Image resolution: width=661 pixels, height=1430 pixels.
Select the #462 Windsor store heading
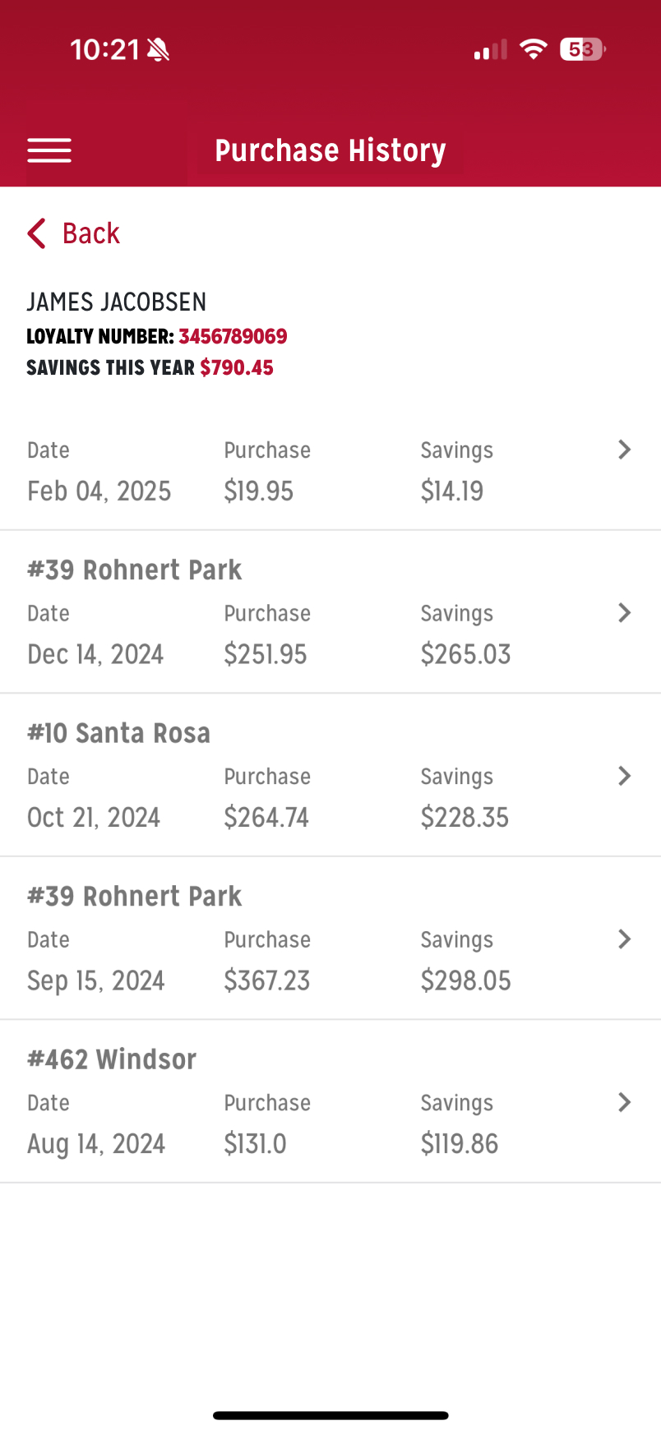click(x=112, y=1059)
